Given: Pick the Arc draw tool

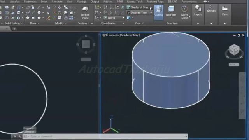Looking at the screenshot, I should click(x=39, y=7).
